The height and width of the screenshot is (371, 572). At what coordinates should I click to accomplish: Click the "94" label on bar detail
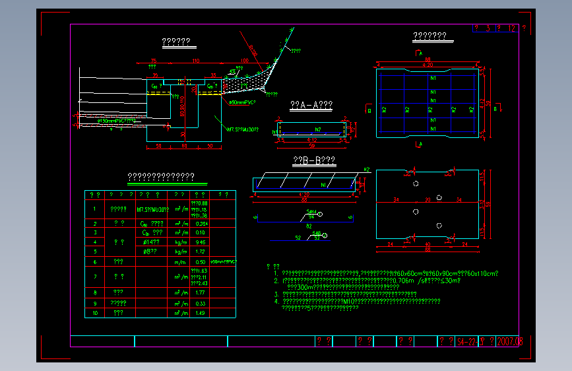311,217
